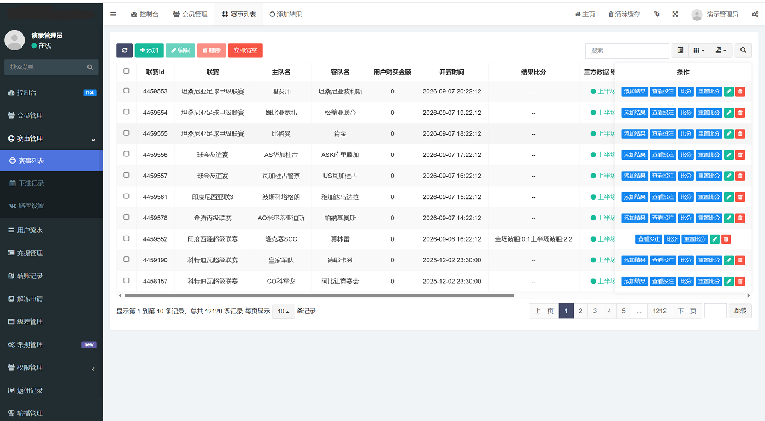This screenshot has width=765, height=421.
Task: Click green edit pencil for match 4459553
Action: point(729,91)
